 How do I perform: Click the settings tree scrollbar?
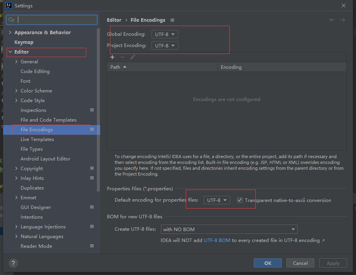98,110
